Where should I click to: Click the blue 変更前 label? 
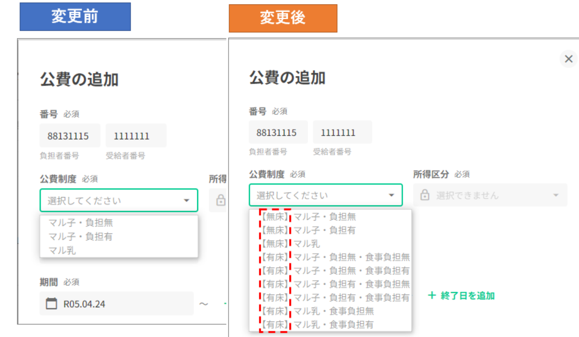click(75, 17)
